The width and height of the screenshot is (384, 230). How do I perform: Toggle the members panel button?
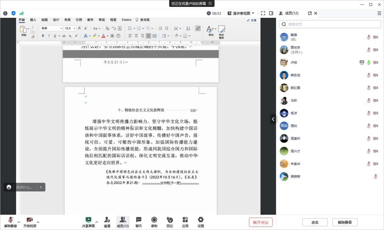[123, 222]
